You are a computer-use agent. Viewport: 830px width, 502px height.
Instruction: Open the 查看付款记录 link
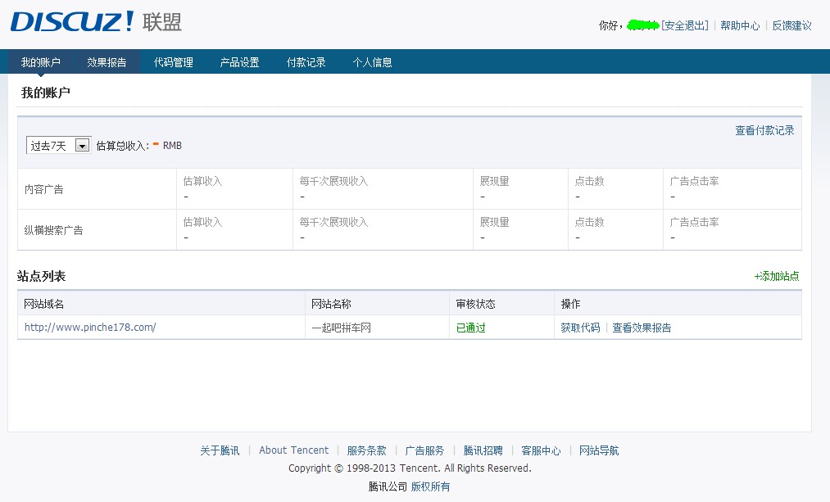click(764, 130)
